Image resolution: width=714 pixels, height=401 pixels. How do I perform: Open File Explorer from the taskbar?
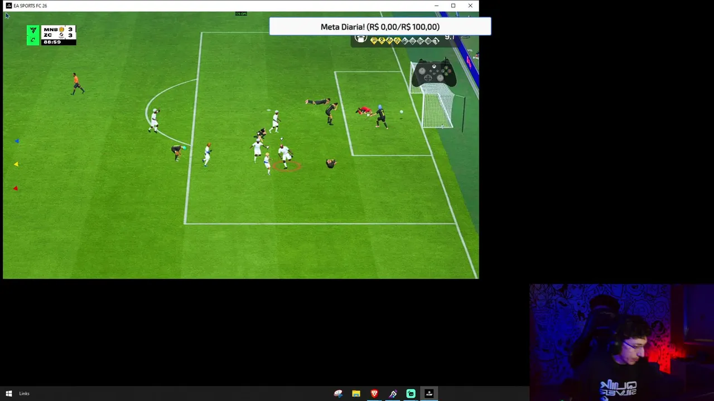(x=356, y=394)
